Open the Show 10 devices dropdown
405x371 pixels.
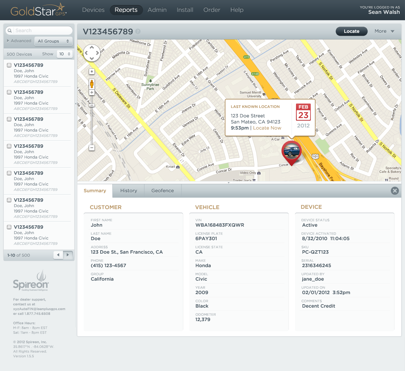(x=64, y=54)
